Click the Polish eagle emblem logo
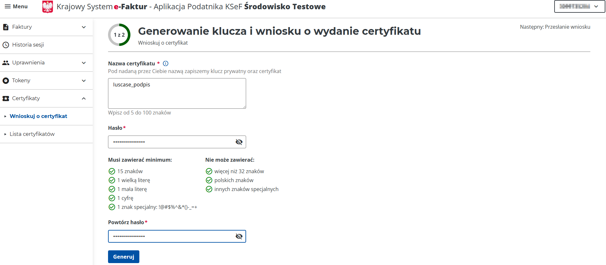Viewport: 606px width, 265px height. pyautogui.click(x=48, y=7)
